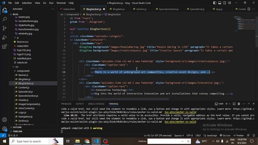Image resolution: width=258 pixels, height=145 pixels.
Task: Switch to the DEBUG CONSOLE panel tab
Action: coord(96,104)
